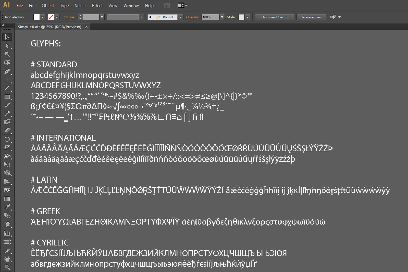Select the Symbol Sprayer tool

pyautogui.click(x=7, y=225)
